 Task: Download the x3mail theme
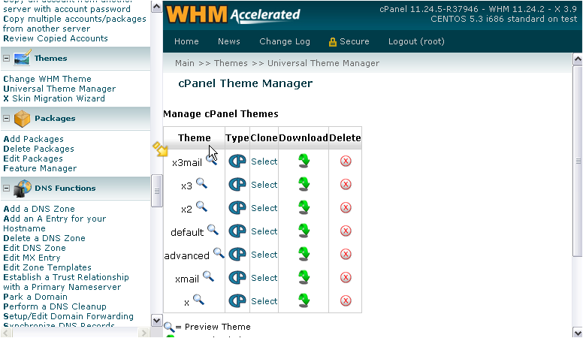(x=304, y=161)
